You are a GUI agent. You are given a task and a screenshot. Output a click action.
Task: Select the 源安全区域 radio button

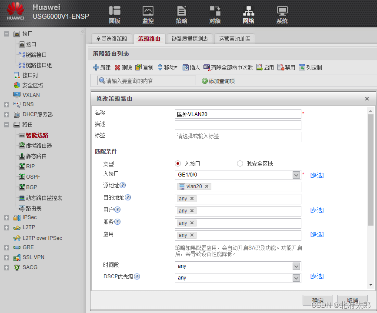tap(240, 164)
